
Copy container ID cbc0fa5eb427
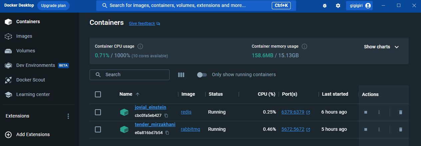click(x=166, y=116)
